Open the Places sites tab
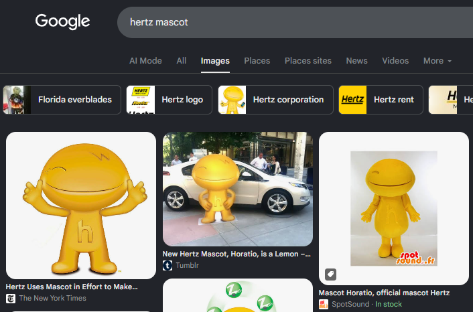This screenshot has width=473, height=312. pos(308,60)
